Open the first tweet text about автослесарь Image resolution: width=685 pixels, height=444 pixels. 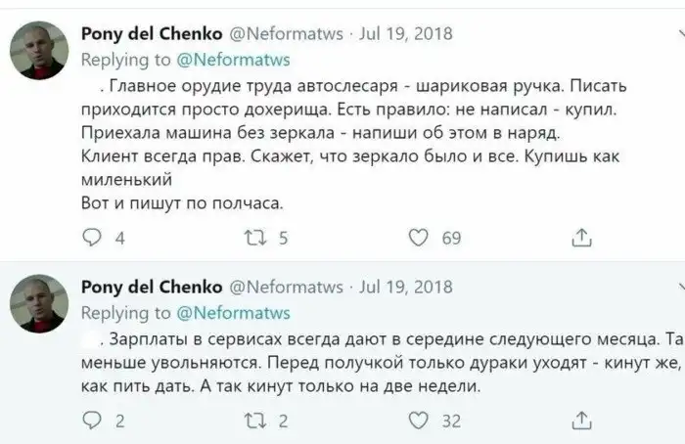(352, 132)
